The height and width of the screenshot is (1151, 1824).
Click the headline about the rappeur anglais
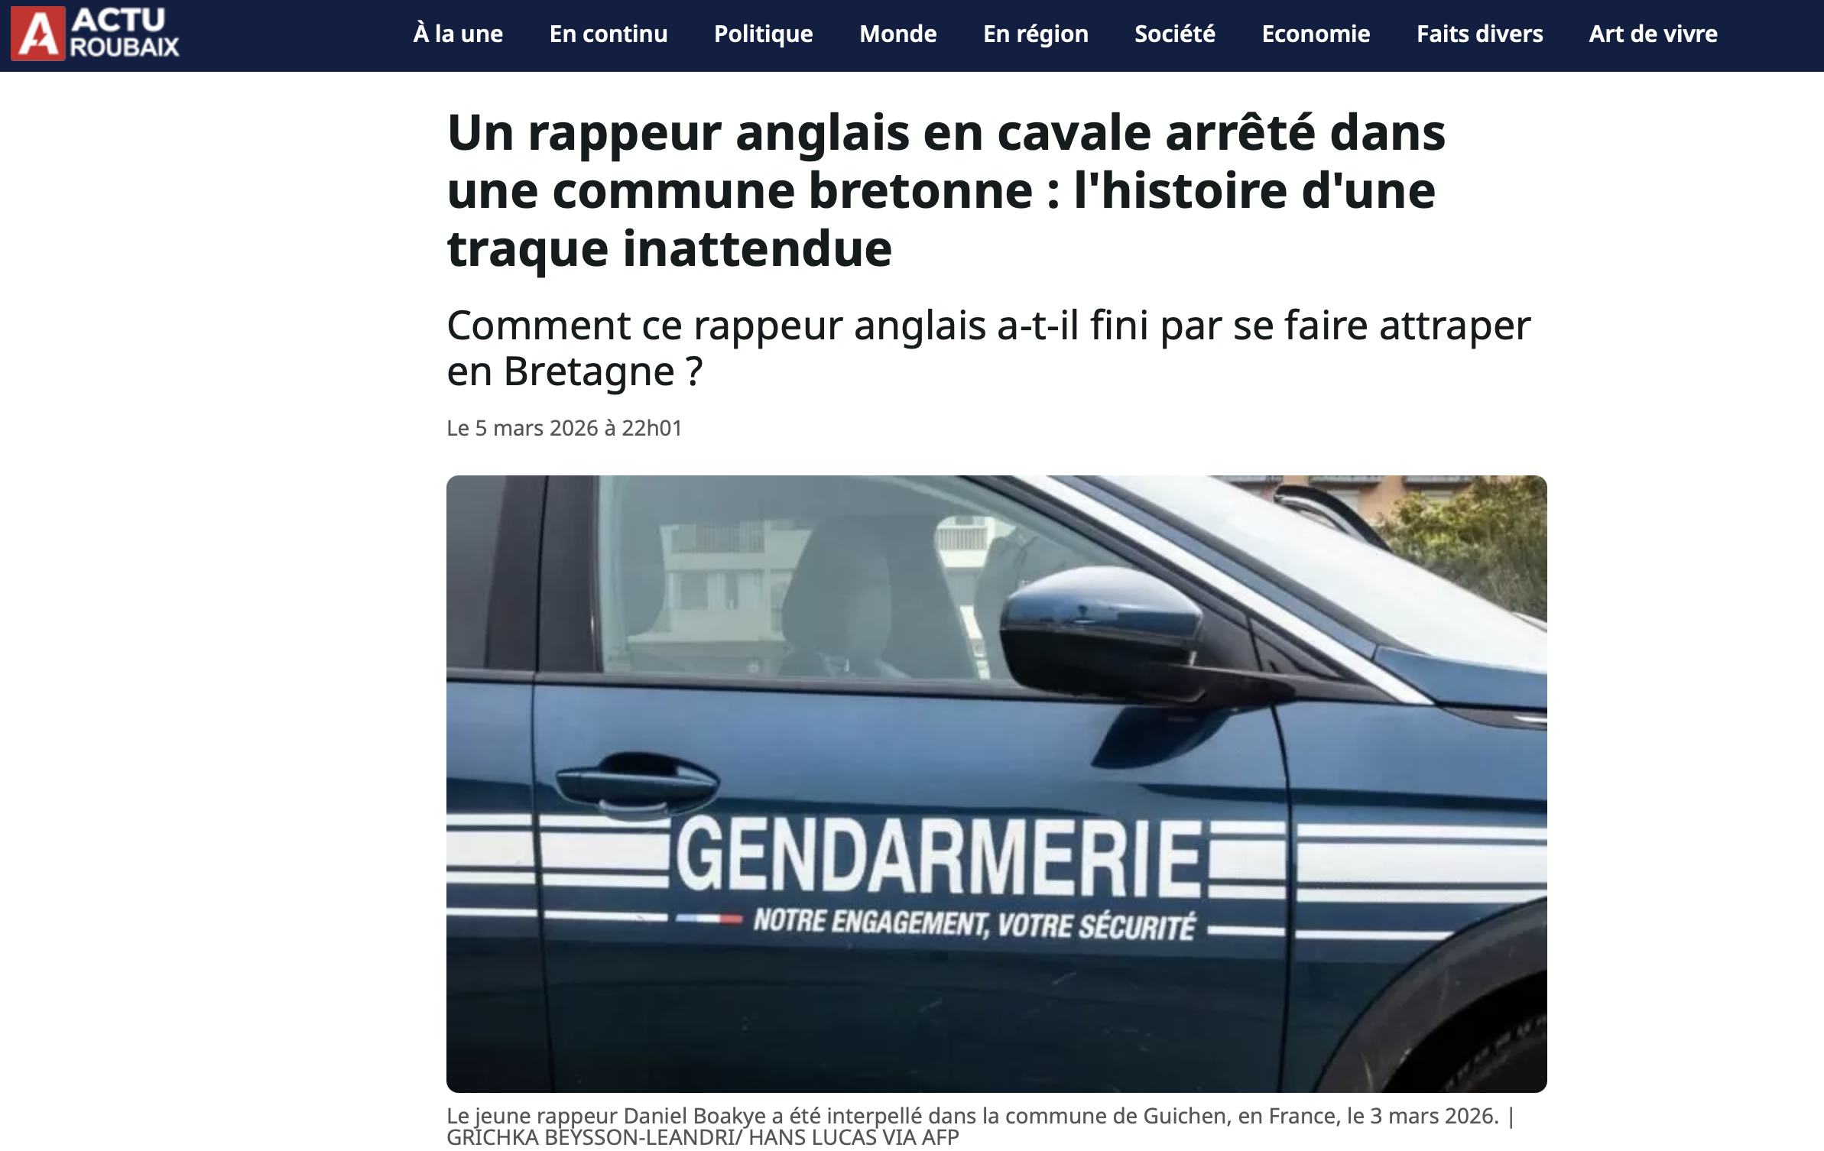point(946,190)
